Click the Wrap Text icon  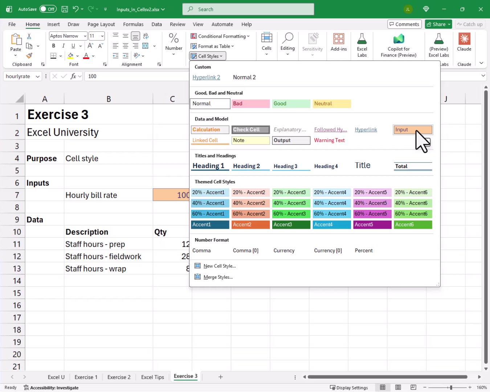tap(146, 36)
